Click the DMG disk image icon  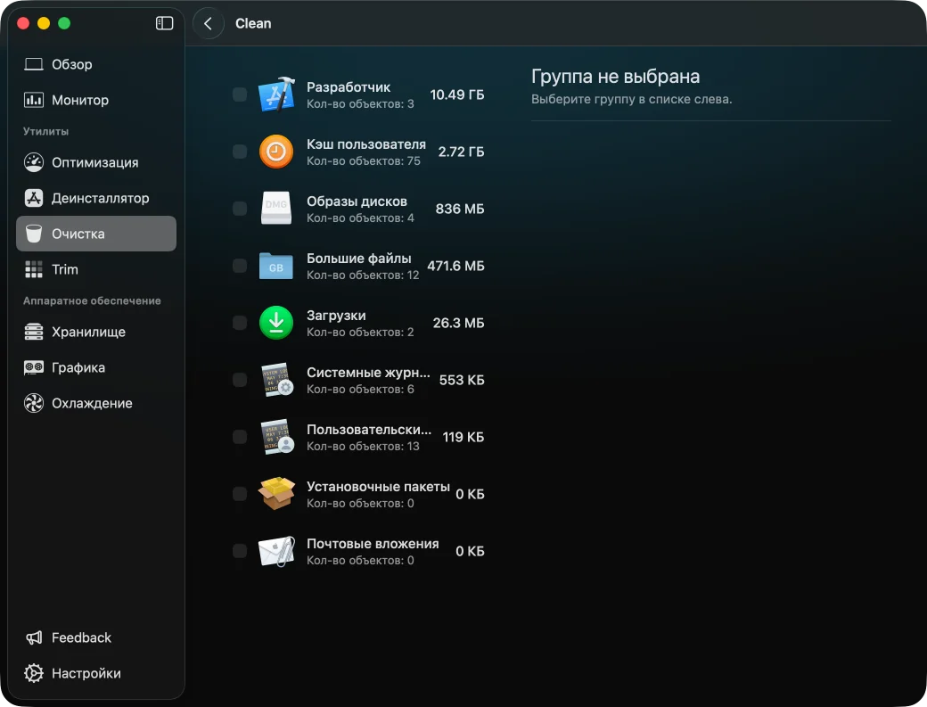tap(276, 208)
